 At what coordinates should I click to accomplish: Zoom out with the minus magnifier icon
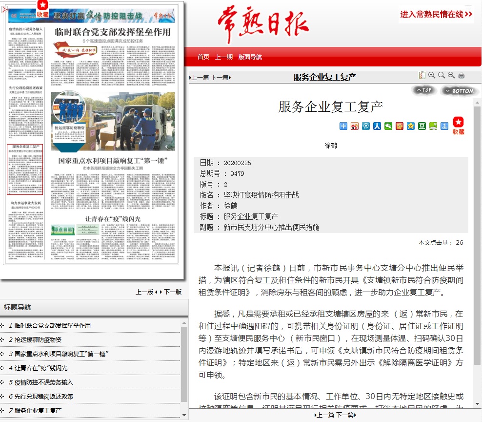[x=451, y=75]
